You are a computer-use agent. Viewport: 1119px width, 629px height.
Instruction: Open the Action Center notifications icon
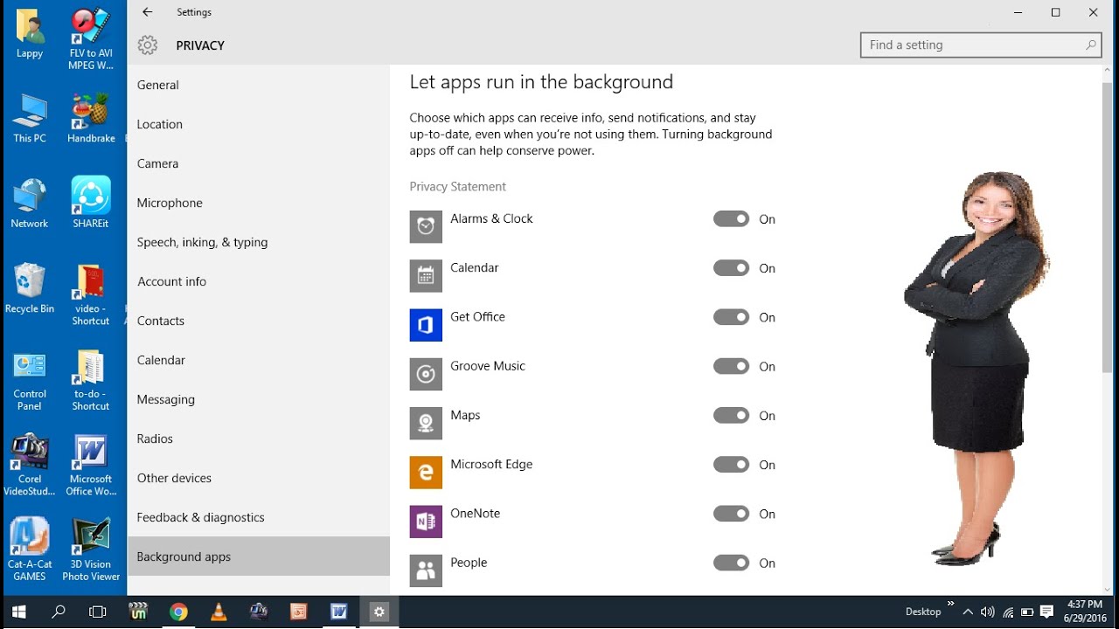coord(1047,612)
